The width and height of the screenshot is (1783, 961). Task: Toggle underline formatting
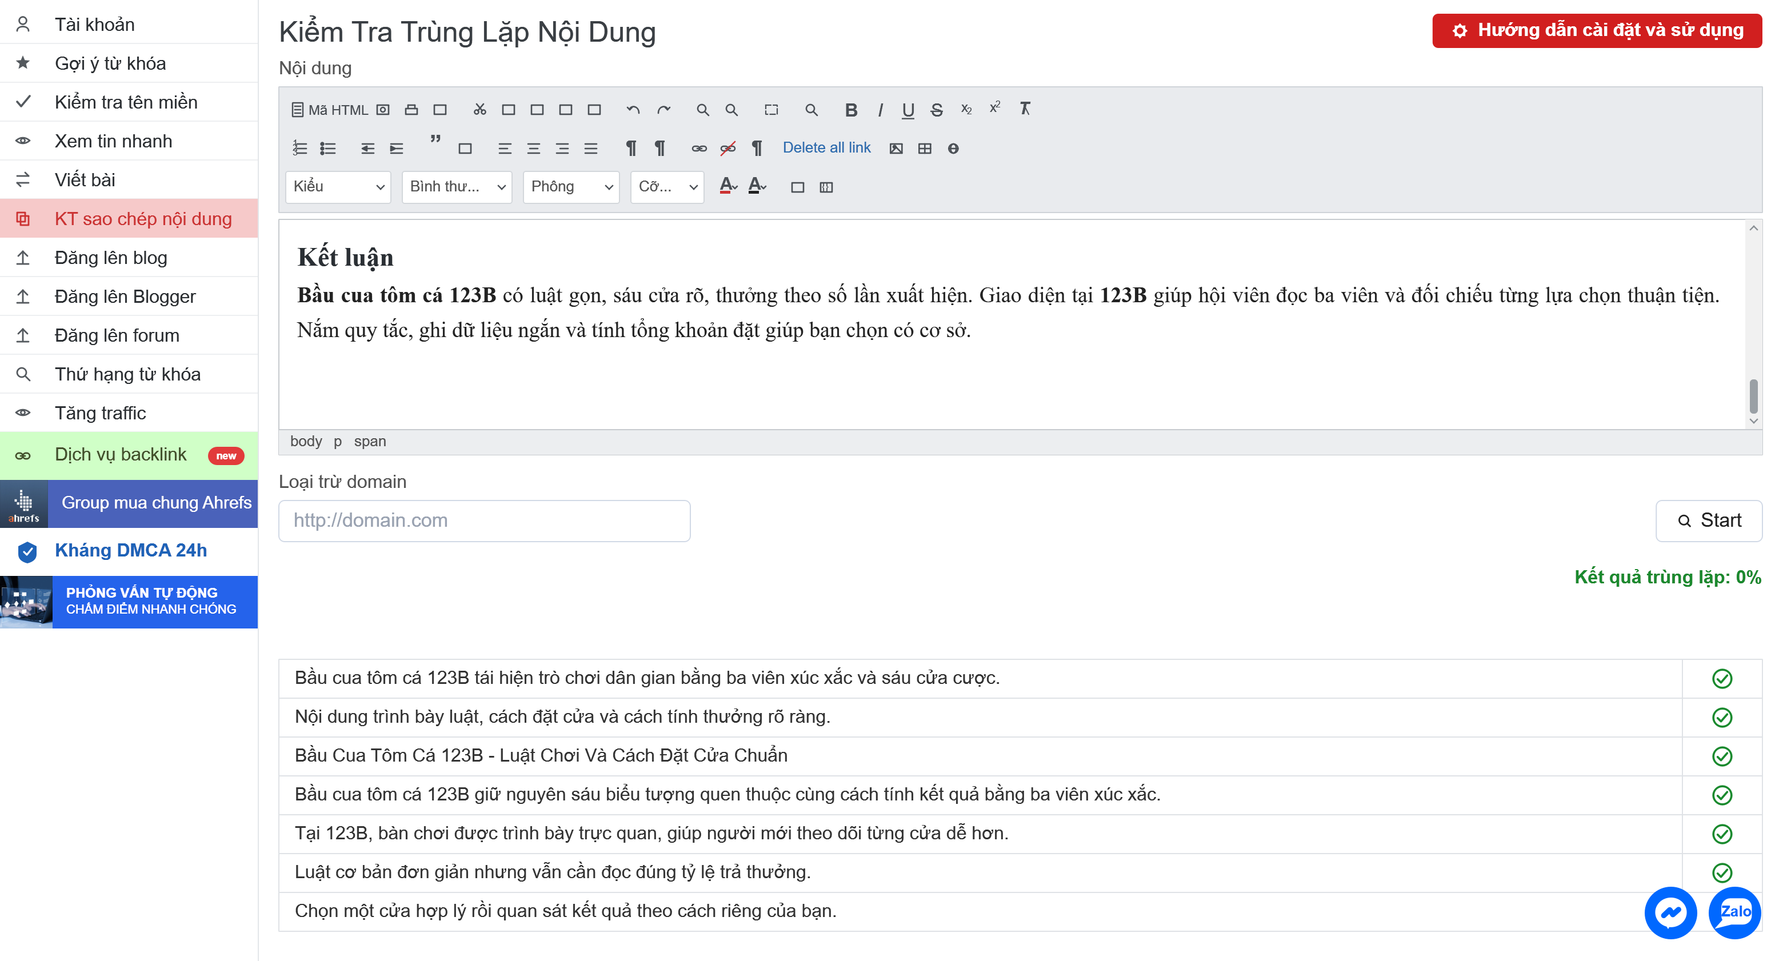pos(908,110)
